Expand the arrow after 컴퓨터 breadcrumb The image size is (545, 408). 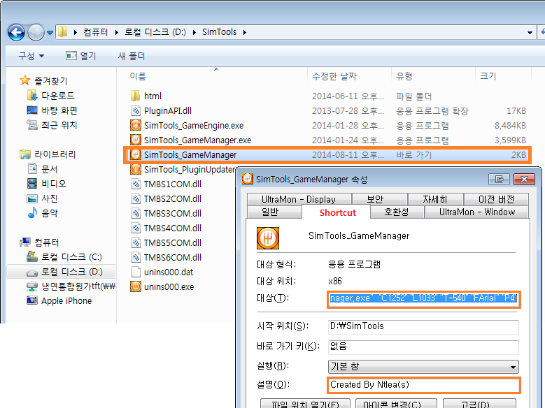[x=116, y=33]
